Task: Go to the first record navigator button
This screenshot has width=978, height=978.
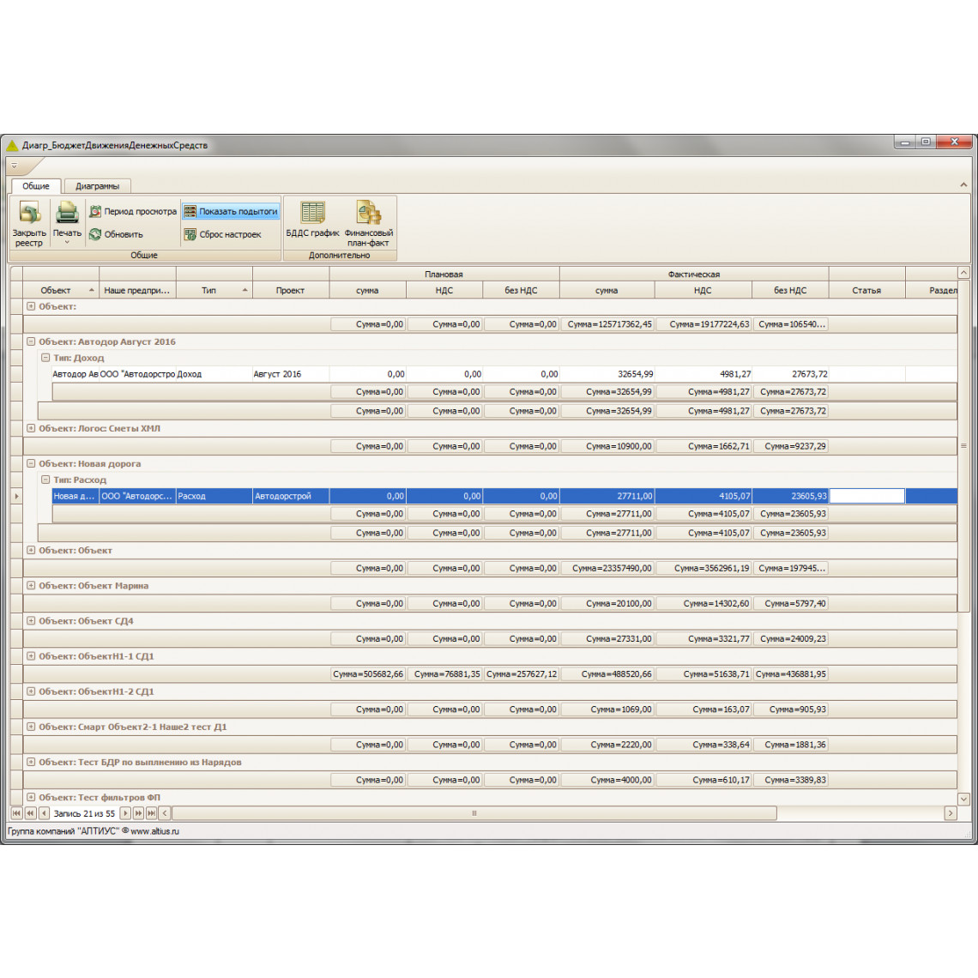Action: (16, 813)
